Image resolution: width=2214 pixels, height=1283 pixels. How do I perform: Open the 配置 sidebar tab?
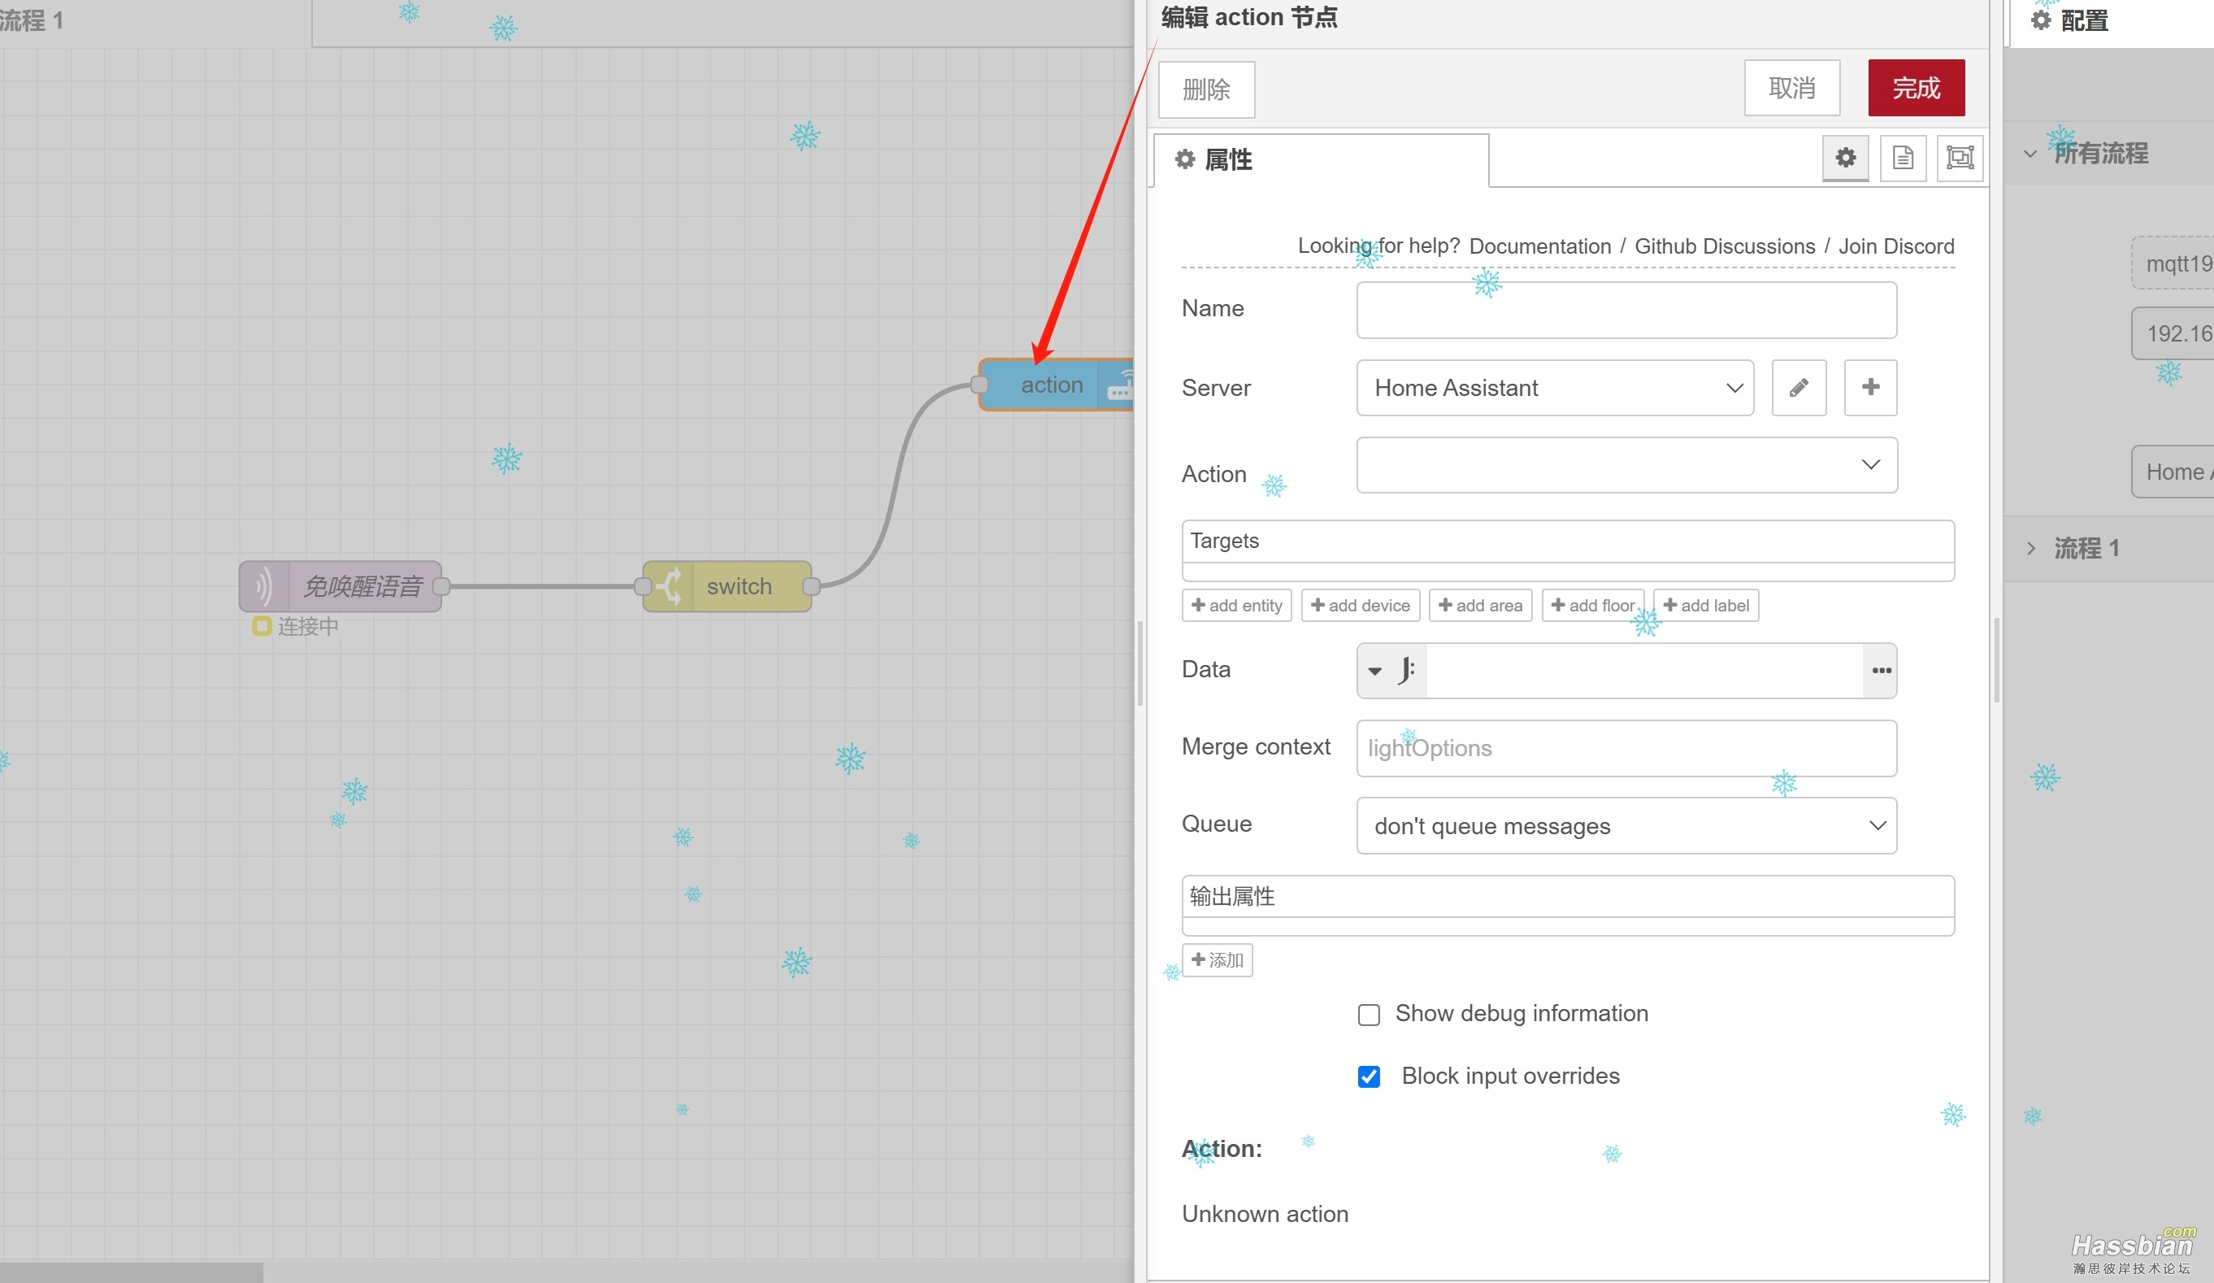click(x=2071, y=21)
